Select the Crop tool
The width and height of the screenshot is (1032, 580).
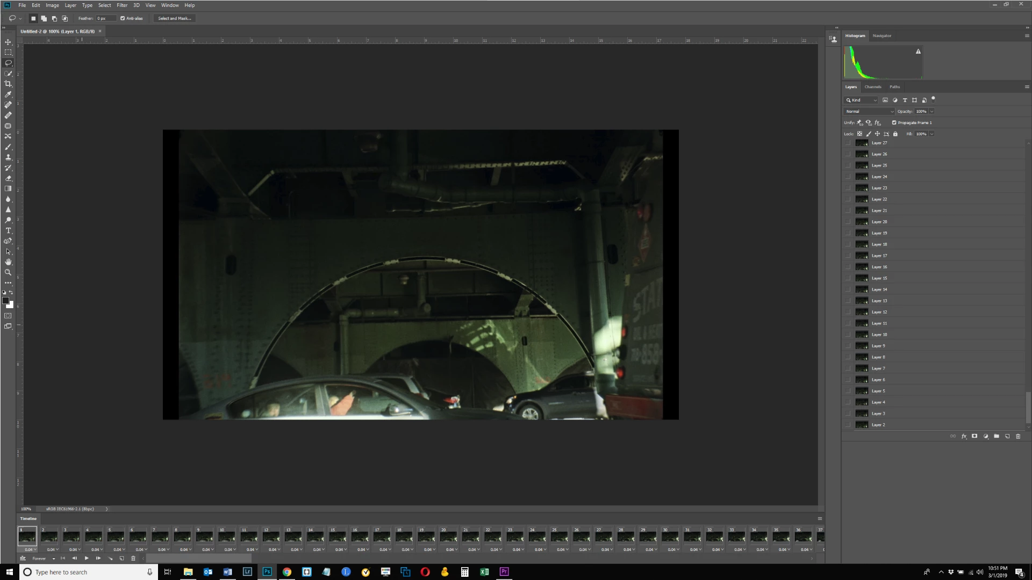tap(8, 84)
